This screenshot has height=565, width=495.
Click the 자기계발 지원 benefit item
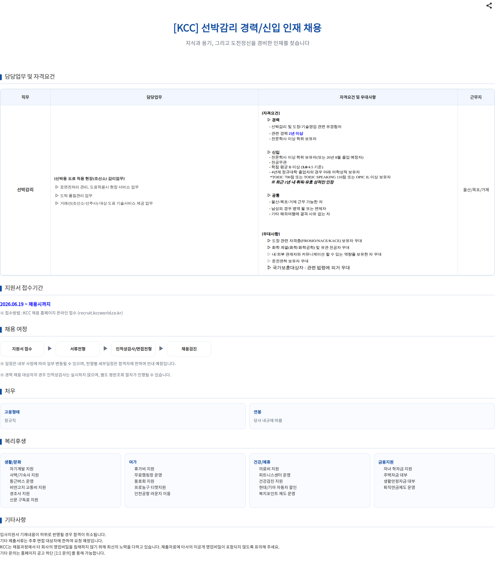point(22,469)
